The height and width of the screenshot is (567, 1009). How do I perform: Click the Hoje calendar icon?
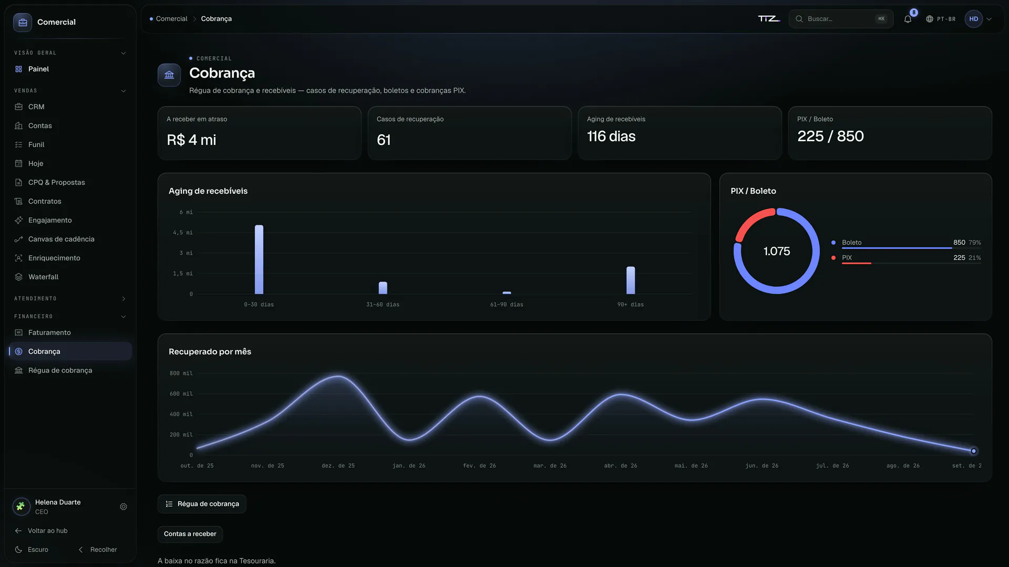point(19,163)
